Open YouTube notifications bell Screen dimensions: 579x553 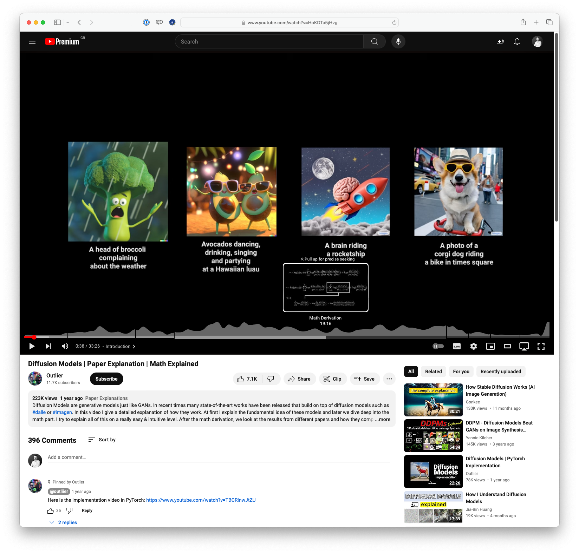517,41
